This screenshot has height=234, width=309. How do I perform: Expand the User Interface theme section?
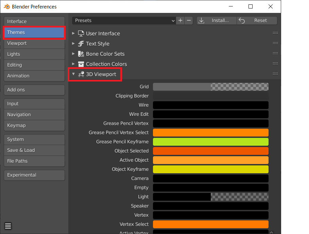73,33
